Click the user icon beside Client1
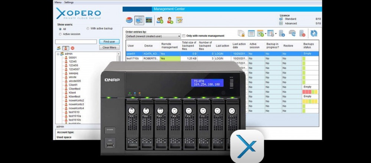Screen dimensions: 371x163 click(66, 85)
